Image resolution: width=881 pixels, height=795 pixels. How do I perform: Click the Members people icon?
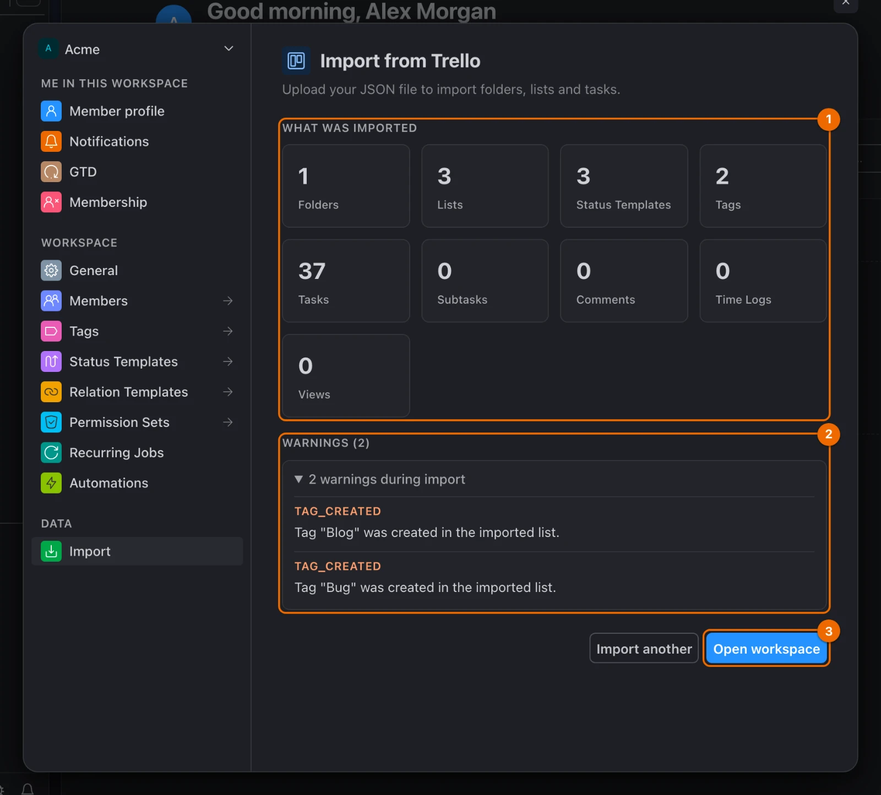51,300
